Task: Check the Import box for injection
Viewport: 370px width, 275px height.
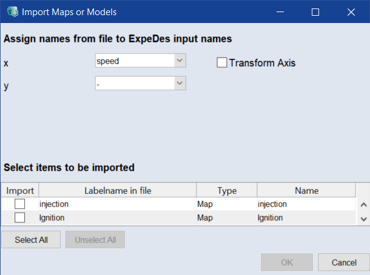Action: coord(20,204)
